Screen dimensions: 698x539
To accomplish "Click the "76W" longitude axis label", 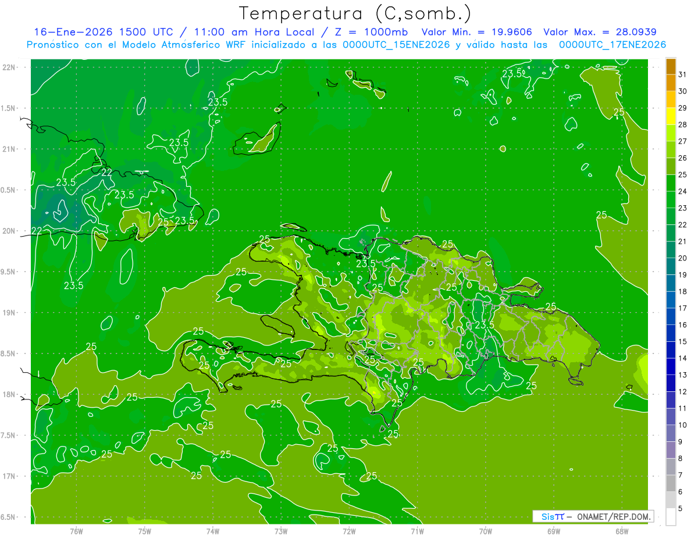I will pos(76,531).
